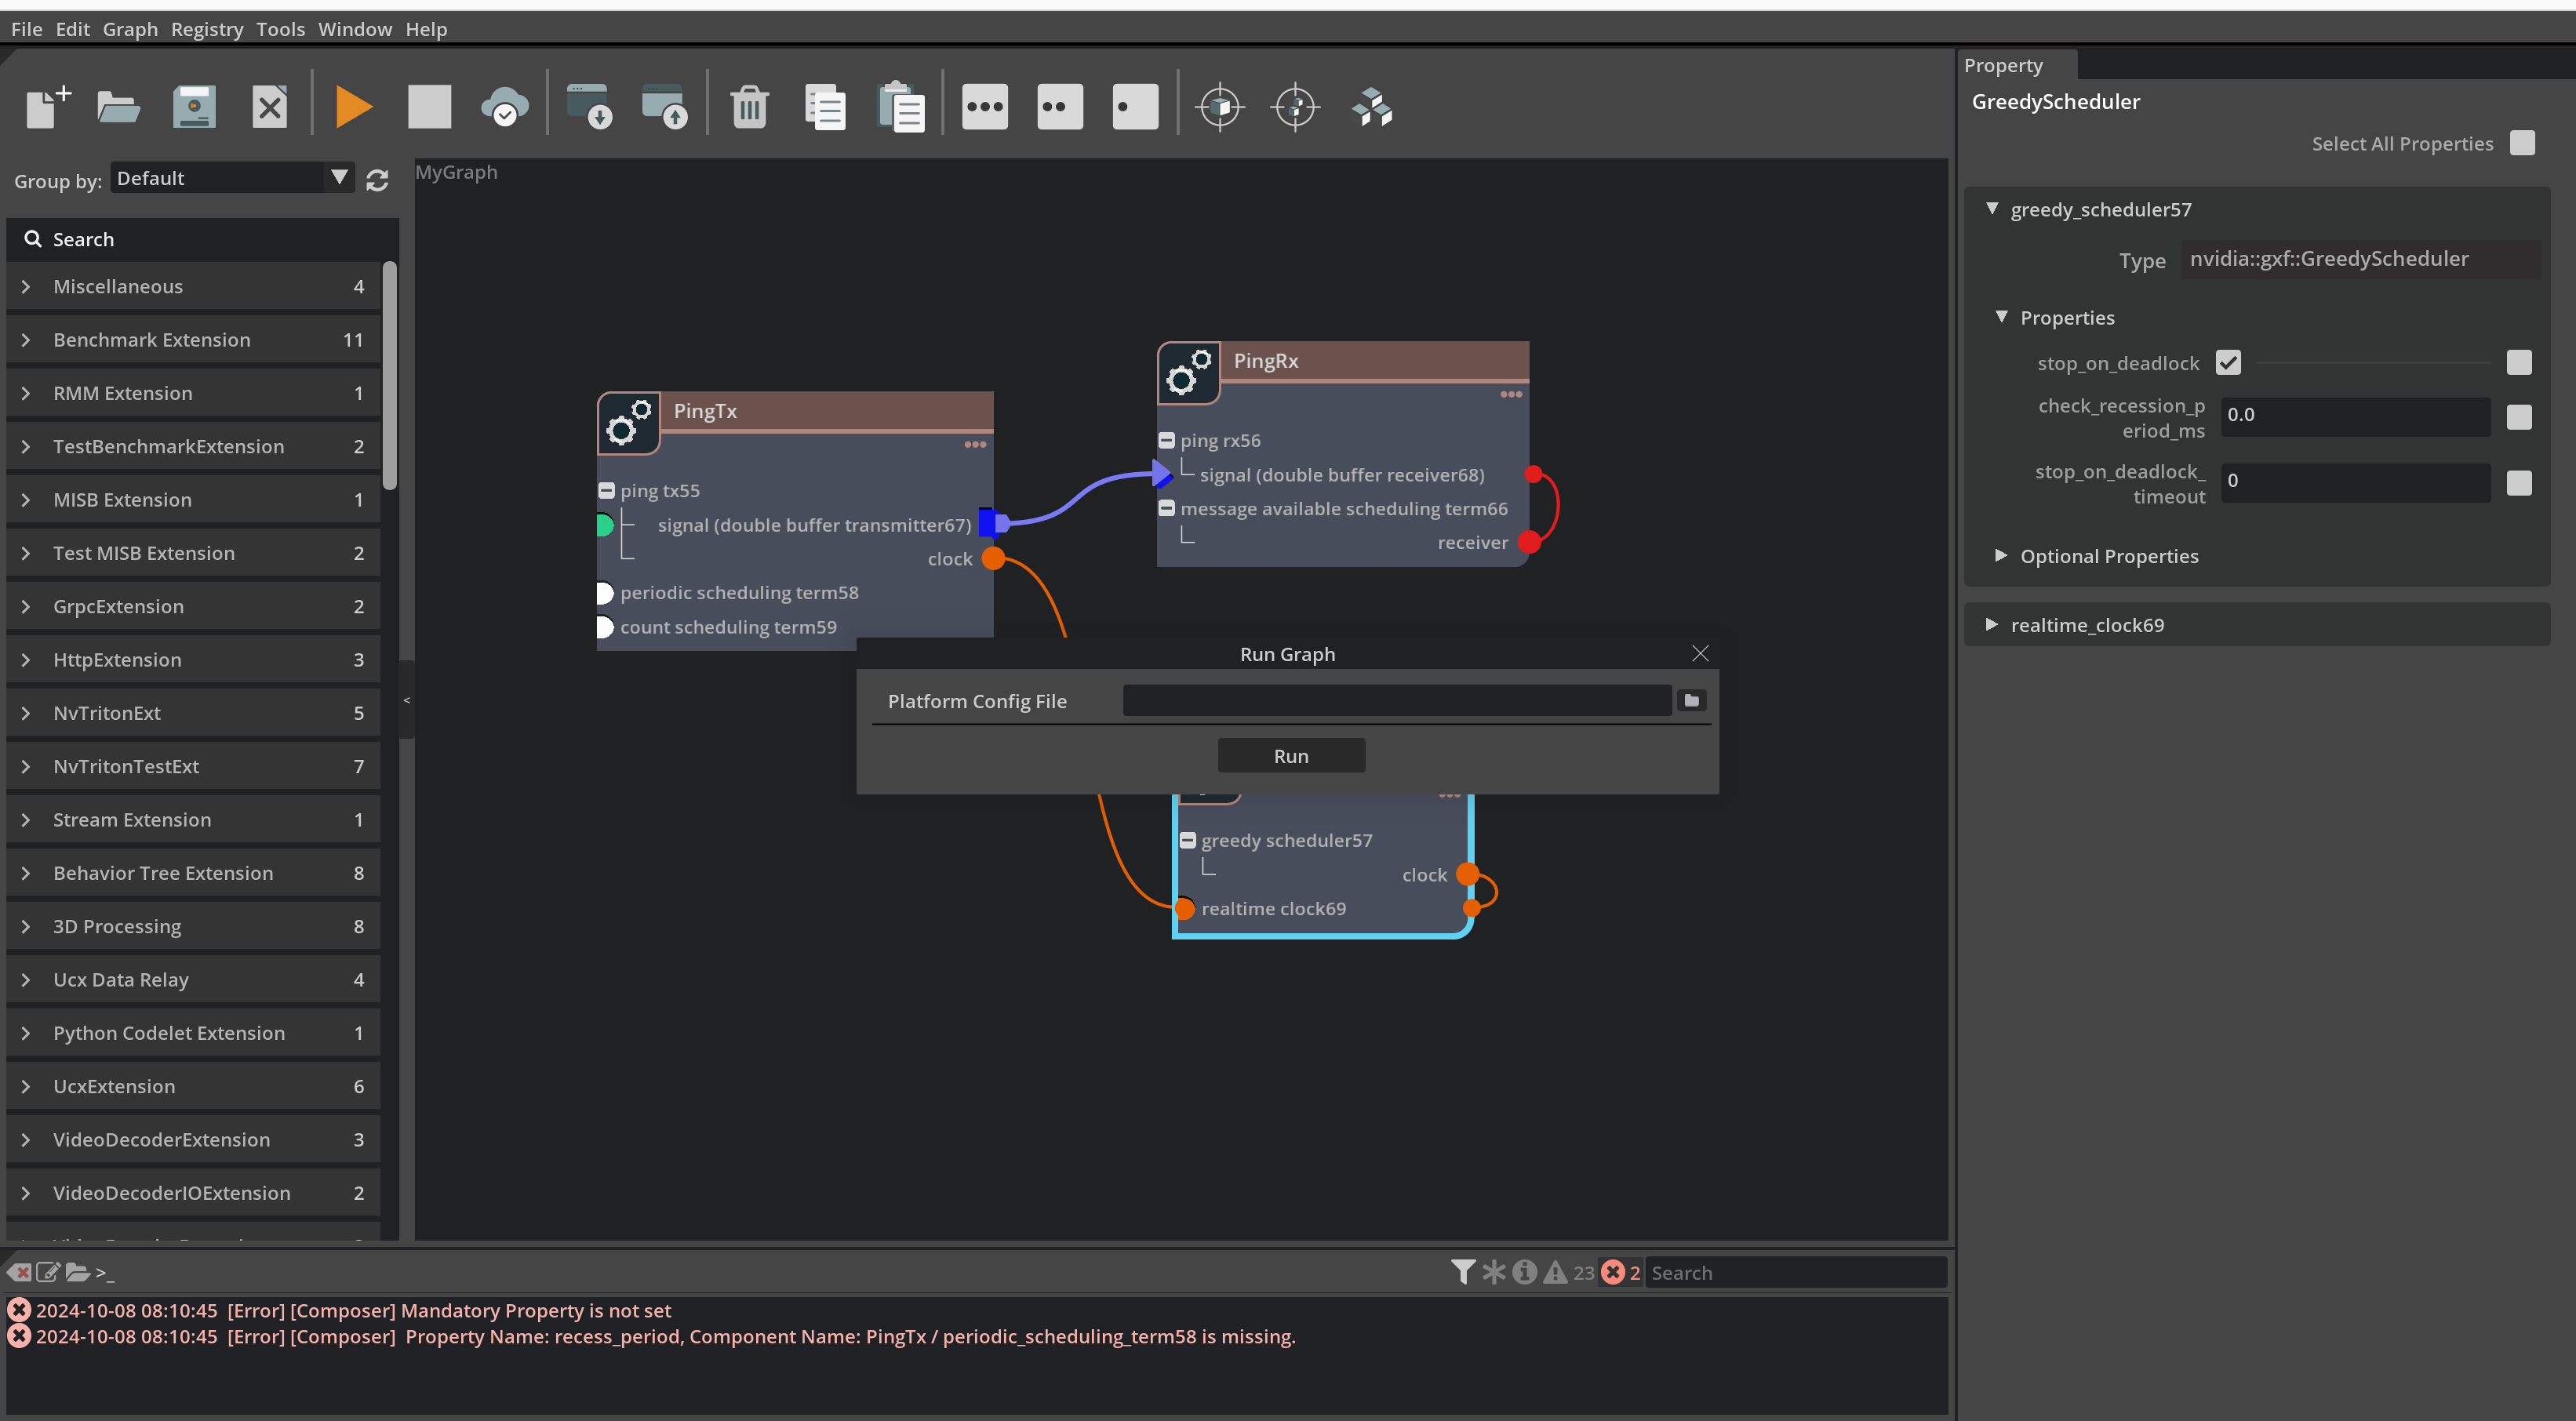The width and height of the screenshot is (2576, 1421).
Task: Collapse the Properties subsection
Action: 2001,317
